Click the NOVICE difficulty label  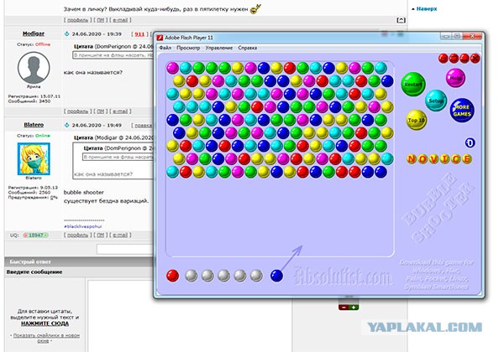[439, 158]
